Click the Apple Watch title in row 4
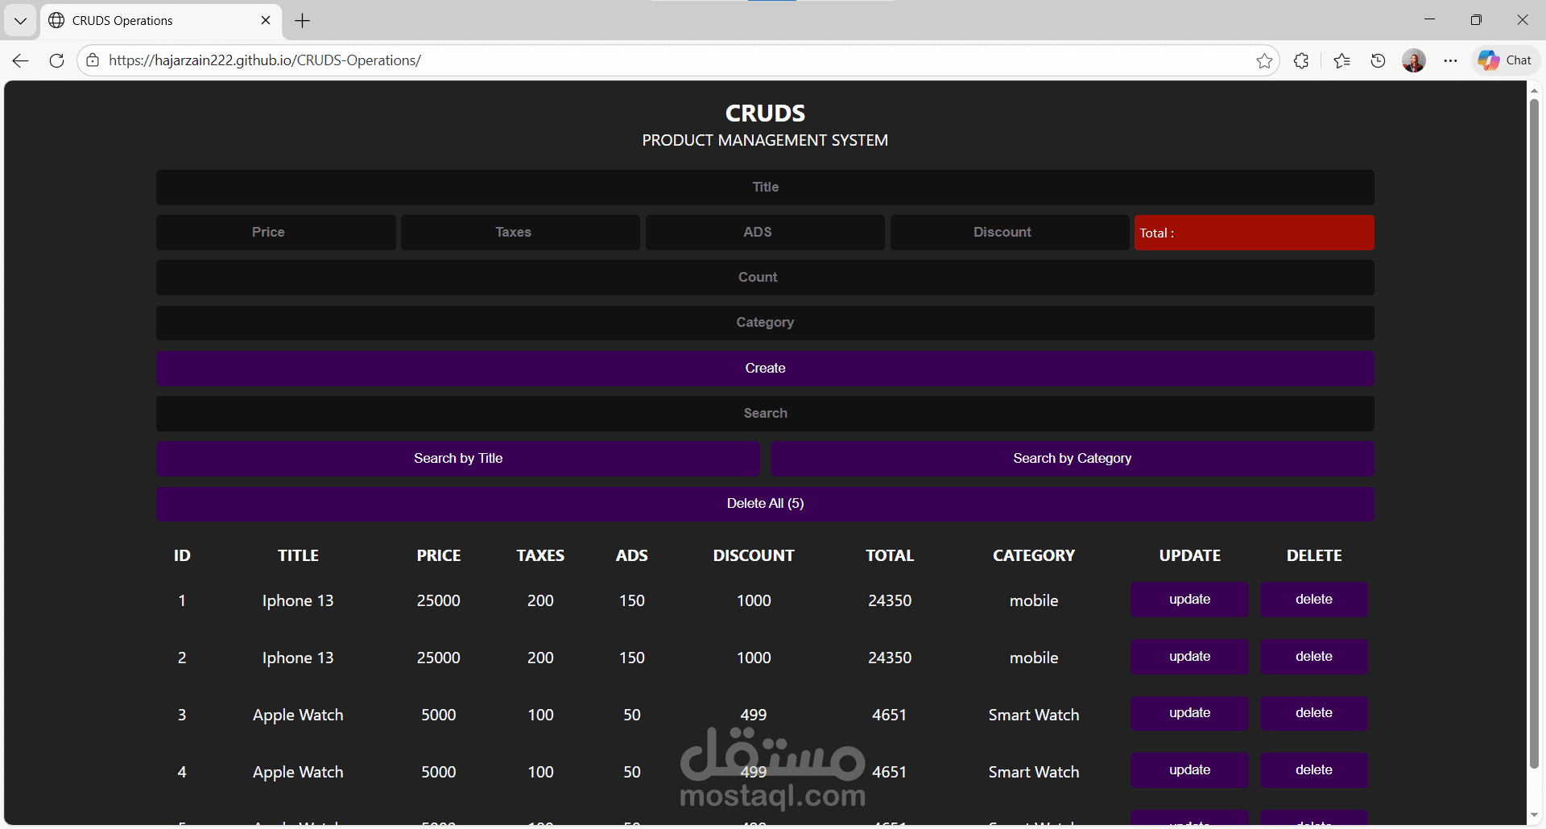 coord(298,772)
